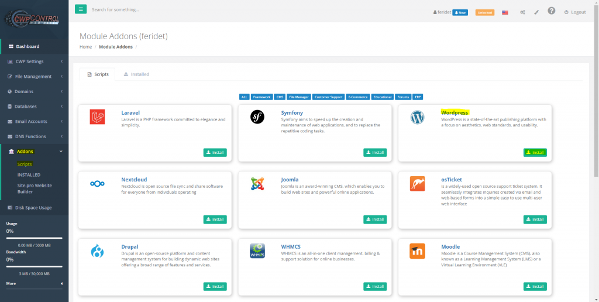
Task: Click the Bandwidth progress bar
Action: tap(35, 266)
